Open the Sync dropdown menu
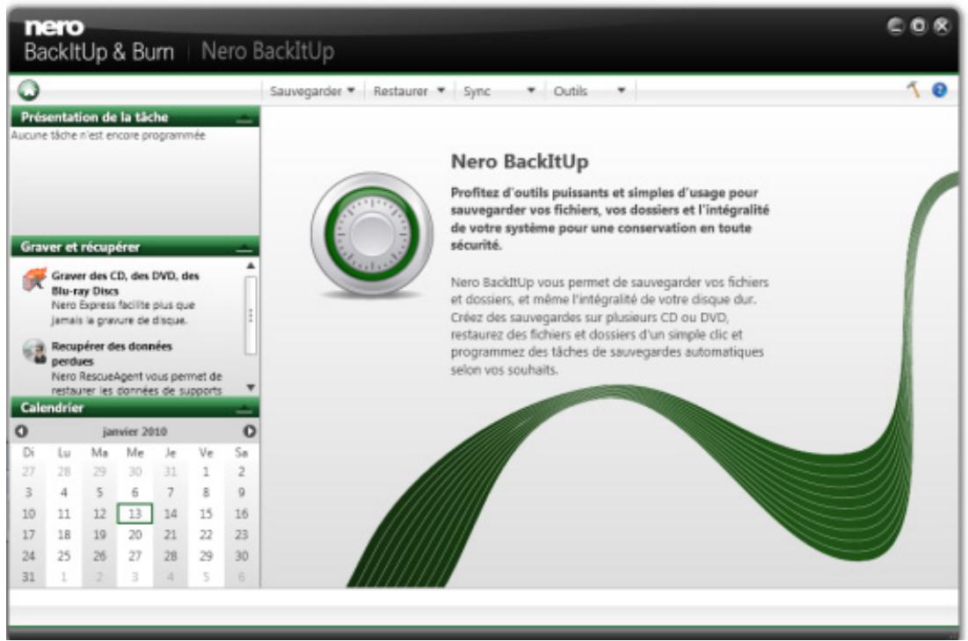968x641 pixels. (x=499, y=91)
